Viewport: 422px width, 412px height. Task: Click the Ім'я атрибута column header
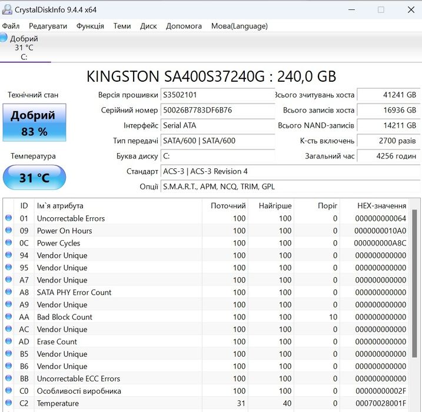point(118,206)
